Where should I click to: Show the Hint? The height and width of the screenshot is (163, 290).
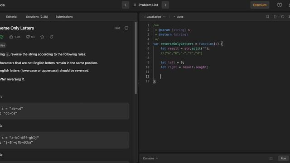click(117, 28)
